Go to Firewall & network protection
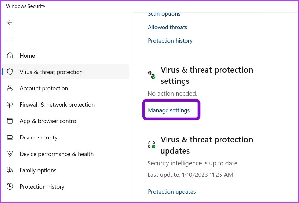The width and height of the screenshot is (299, 203). point(57,105)
